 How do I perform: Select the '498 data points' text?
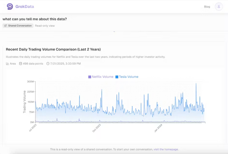coord(33,64)
